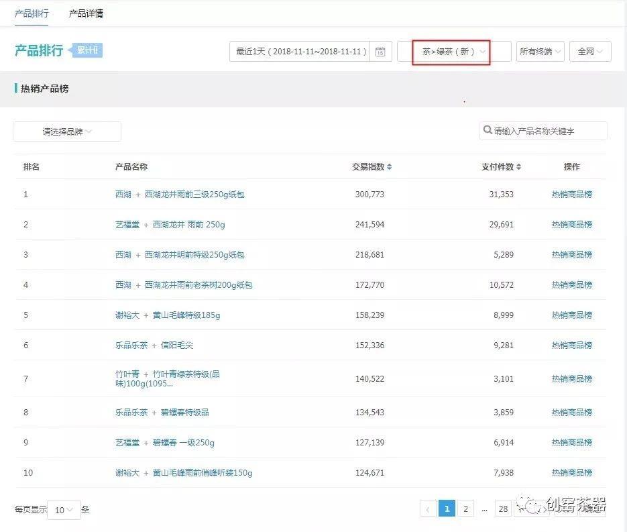
Task: Open product 艺福堂 碧螺春 一级250g
Action: (165, 443)
